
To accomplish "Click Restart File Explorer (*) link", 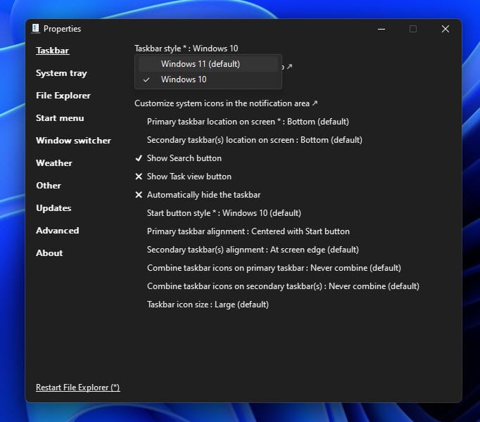I will pos(77,388).
